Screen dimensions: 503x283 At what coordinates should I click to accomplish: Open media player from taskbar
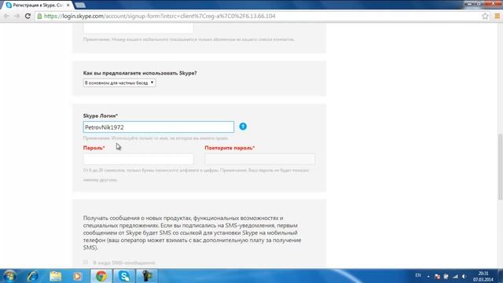(x=77, y=276)
